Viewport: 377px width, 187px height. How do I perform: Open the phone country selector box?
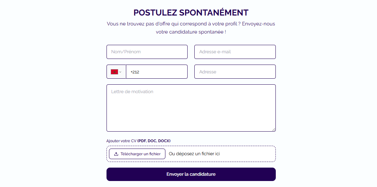tap(116, 72)
